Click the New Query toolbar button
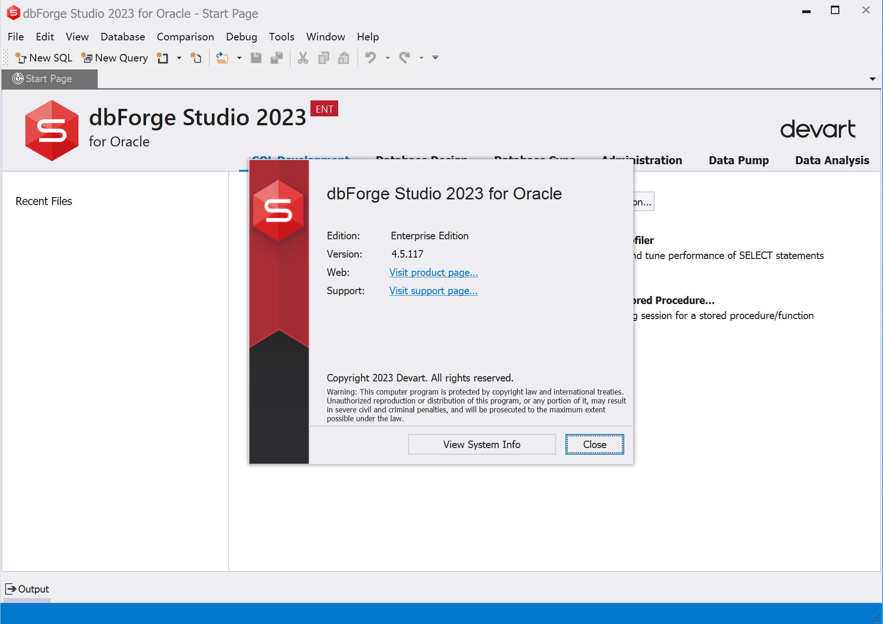The width and height of the screenshot is (883, 624). pos(115,58)
